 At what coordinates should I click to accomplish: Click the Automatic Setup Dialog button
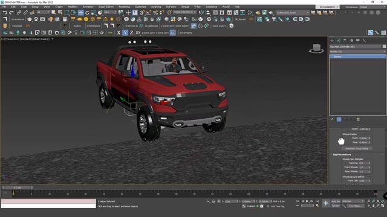(x=357, y=149)
